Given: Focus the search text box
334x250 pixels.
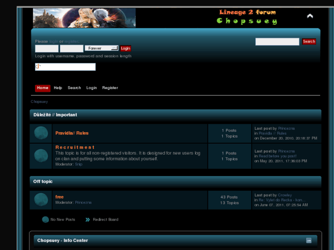Looking at the screenshot, I should (x=277, y=41).
